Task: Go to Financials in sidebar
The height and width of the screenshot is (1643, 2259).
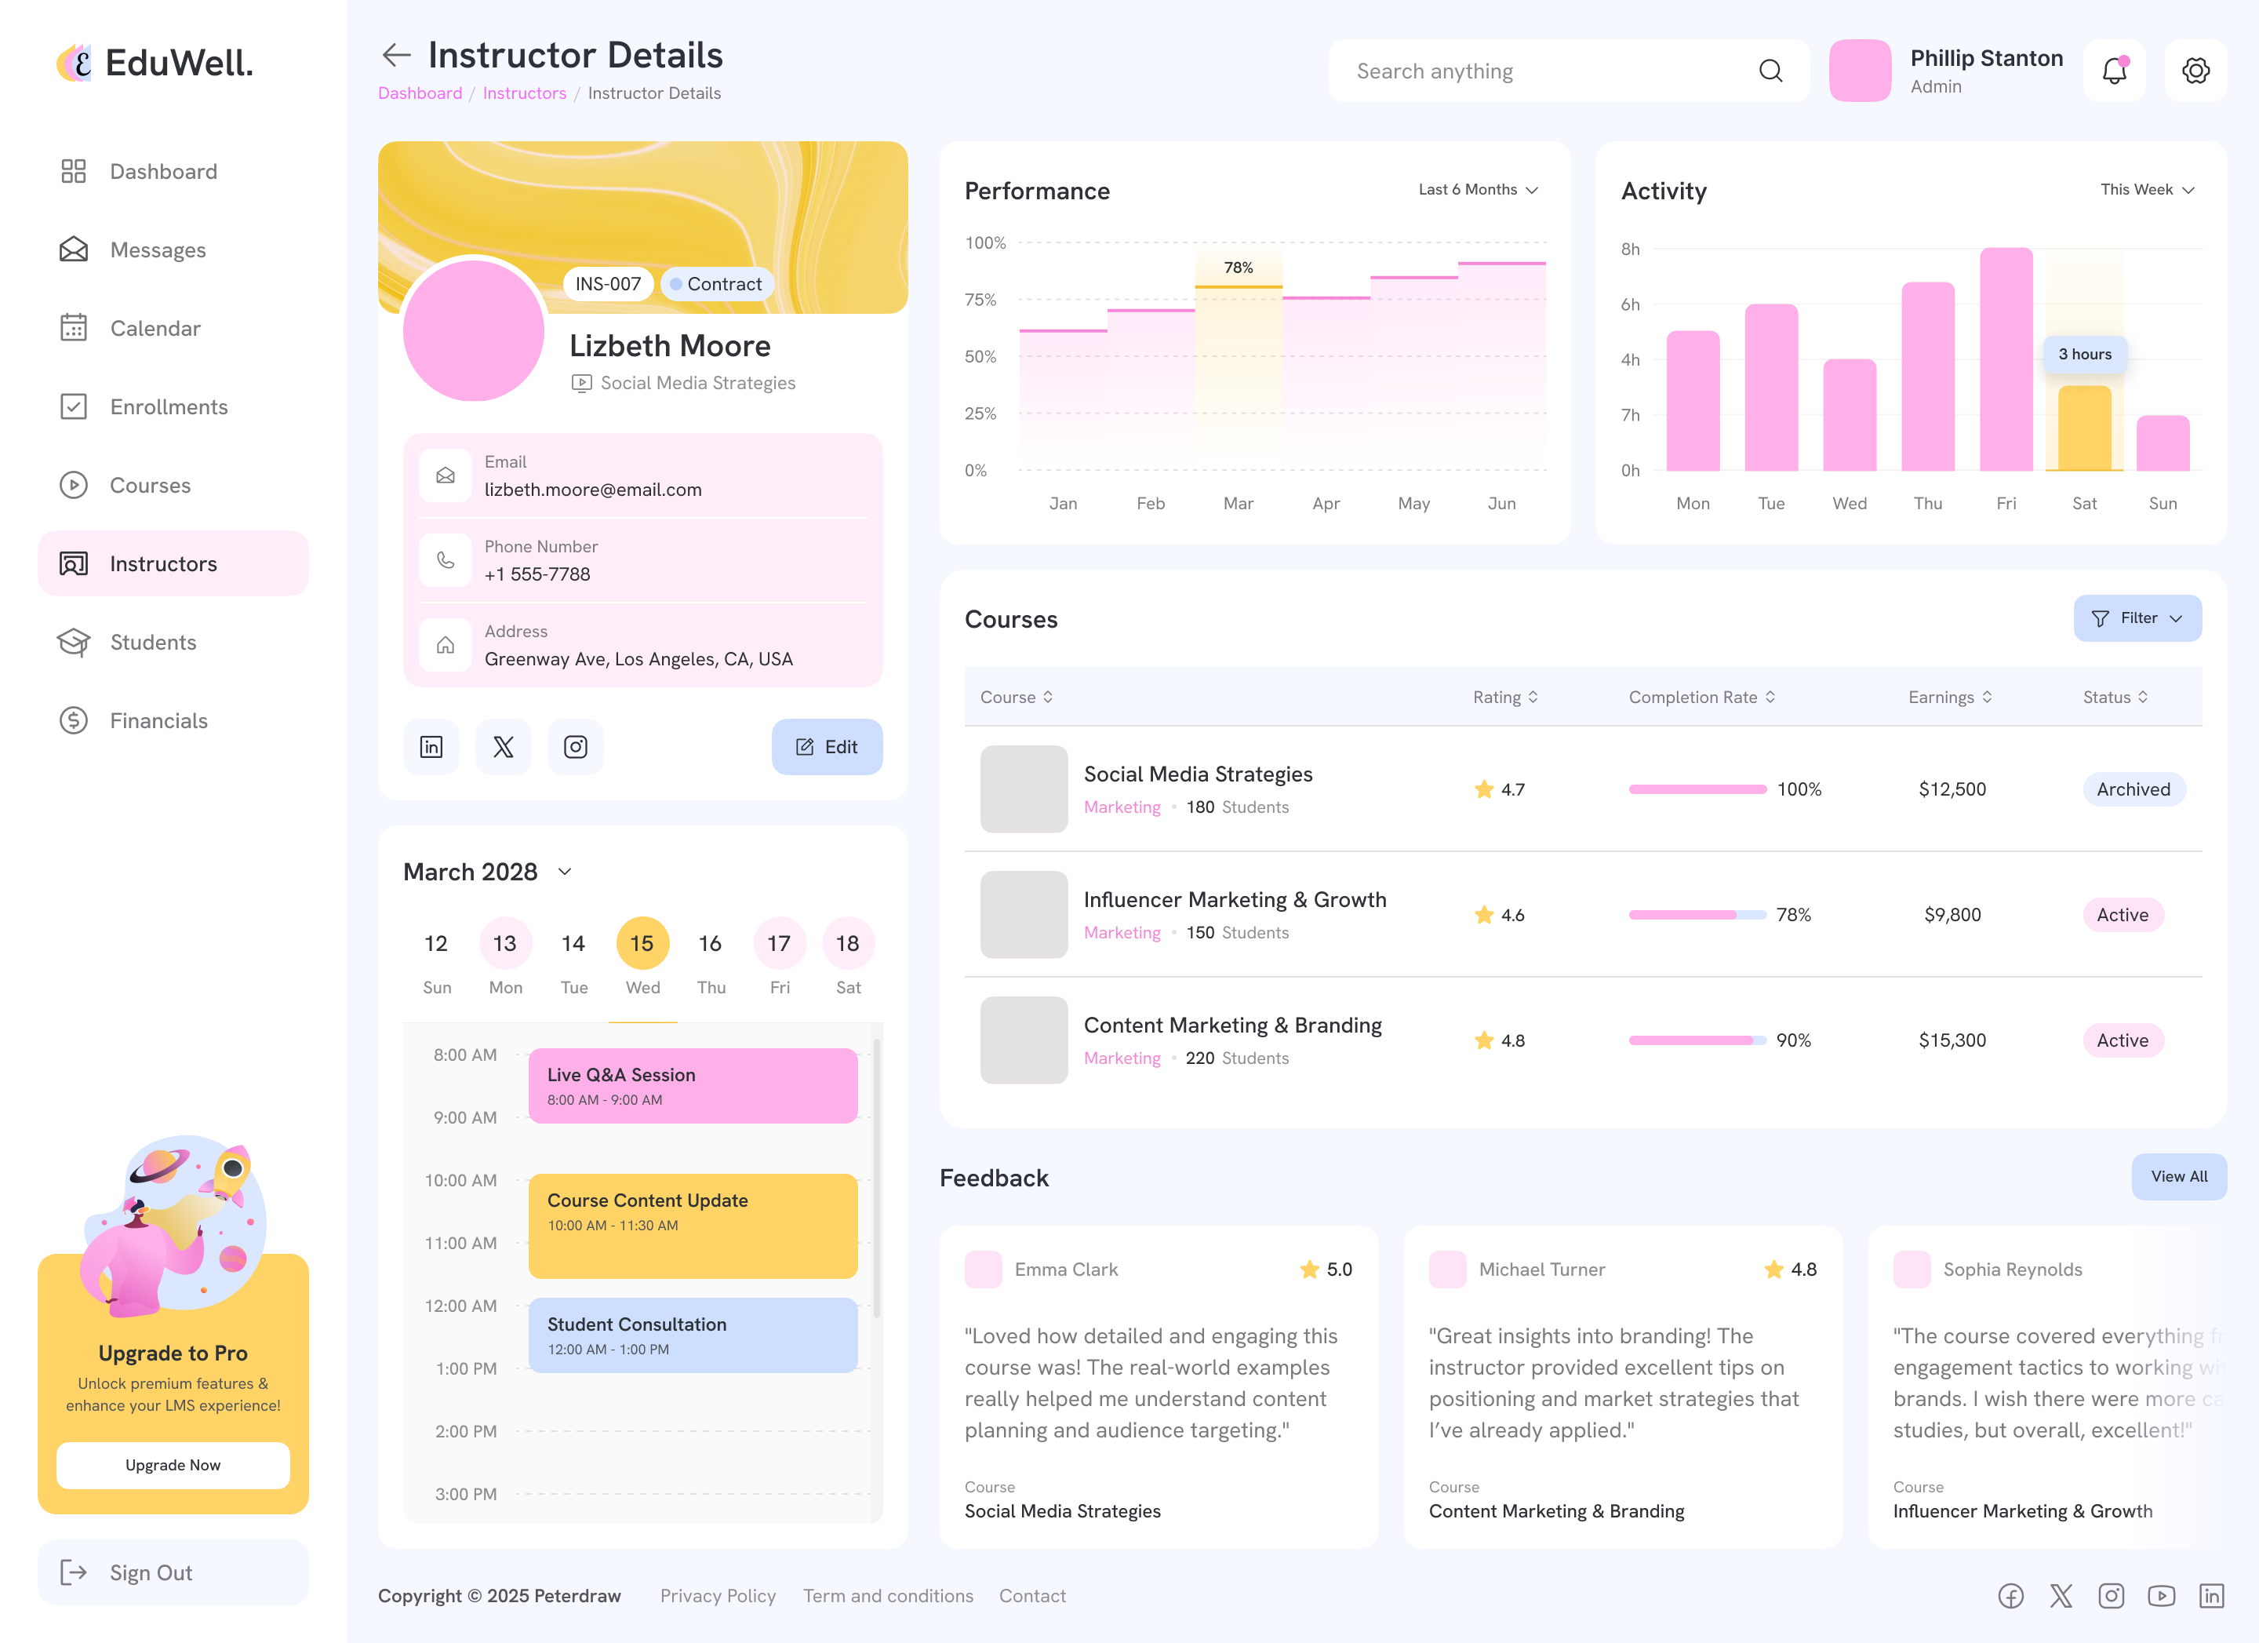Action: pos(158,720)
